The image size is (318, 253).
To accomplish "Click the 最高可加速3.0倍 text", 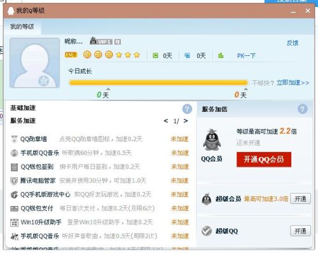I will pyautogui.click(x=266, y=199).
